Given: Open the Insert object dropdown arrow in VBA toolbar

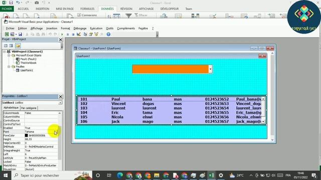Looking at the screenshot, I should (x=16, y=34).
